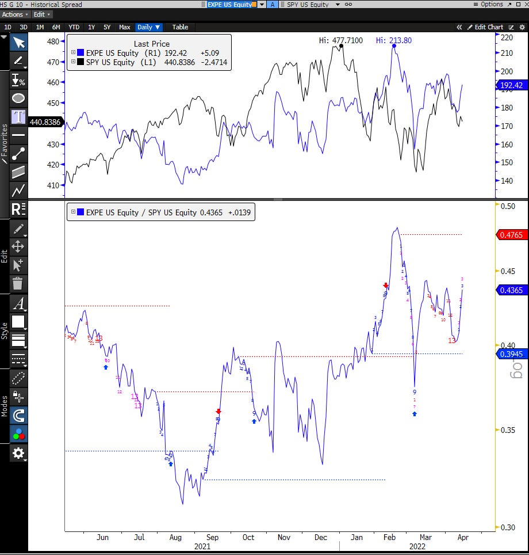This screenshot has height=555, width=529.
Task: Select the 1D range tab
Action: pyautogui.click(x=8, y=27)
